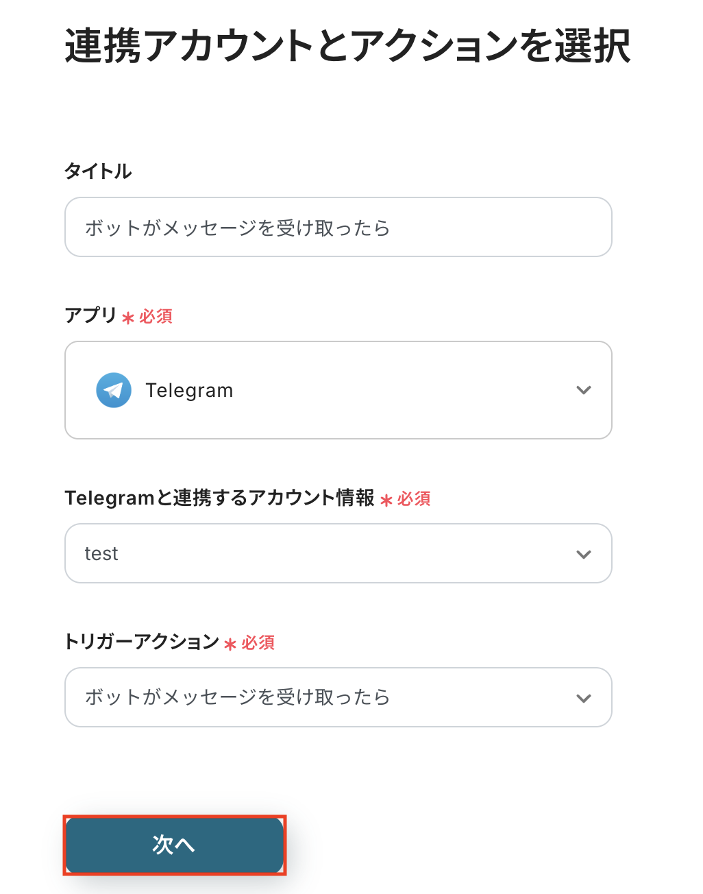Expand the トリガーアクション dropdown chevron
The image size is (703, 894).
click(x=583, y=698)
